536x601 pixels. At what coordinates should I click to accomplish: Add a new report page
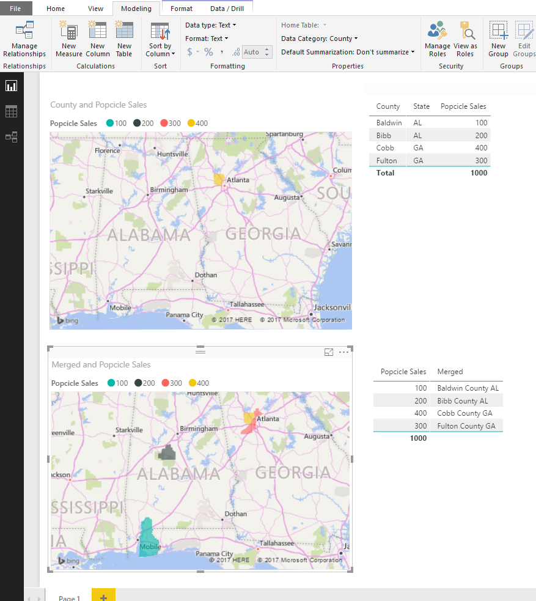tap(103, 595)
